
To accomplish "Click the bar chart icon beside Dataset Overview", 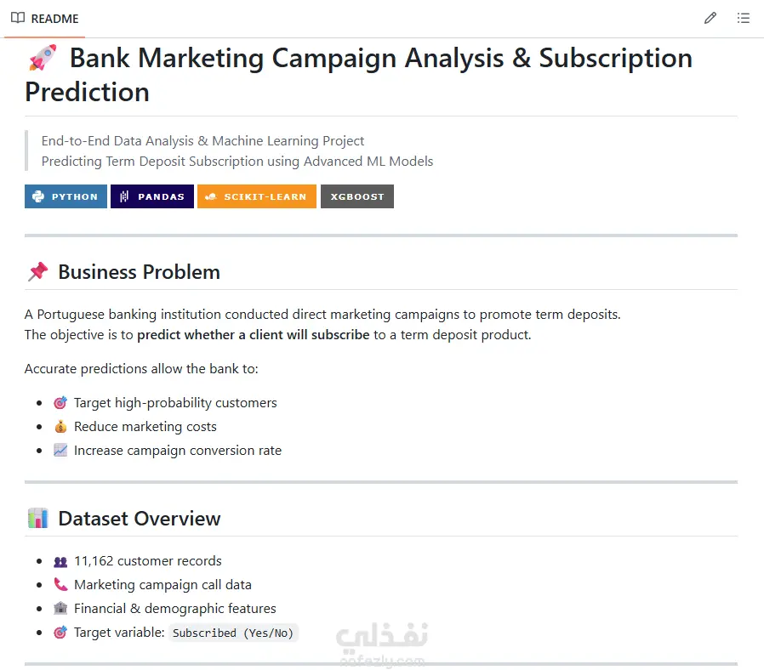I will 38,518.
